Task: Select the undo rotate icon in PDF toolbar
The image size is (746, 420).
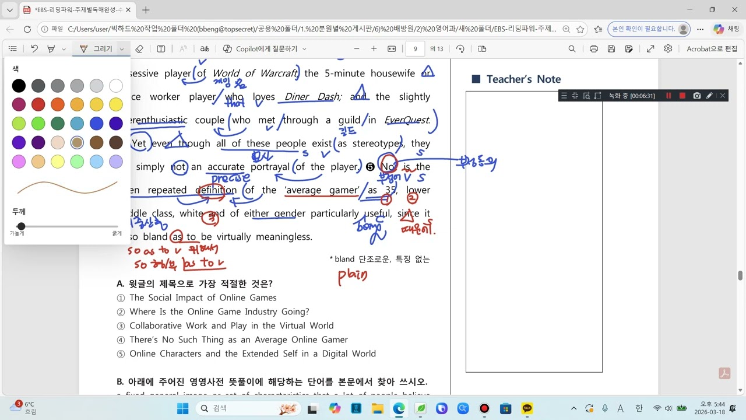Action: (34, 49)
